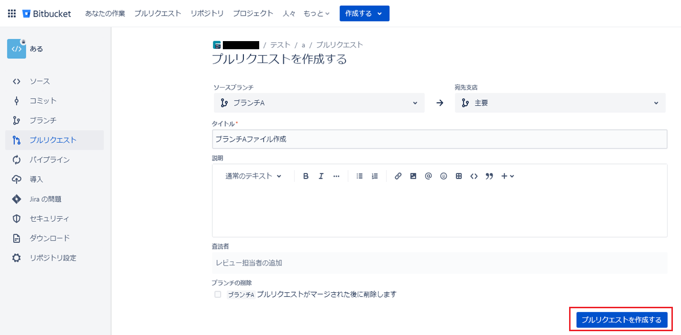Insert an @ mention

pyautogui.click(x=428, y=176)
